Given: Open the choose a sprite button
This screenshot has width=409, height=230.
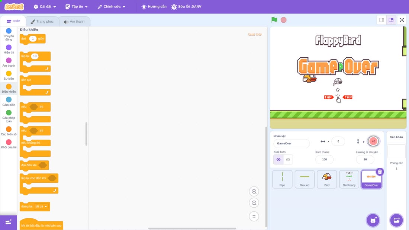Looking at the screenshot, I should pos(373,220).
